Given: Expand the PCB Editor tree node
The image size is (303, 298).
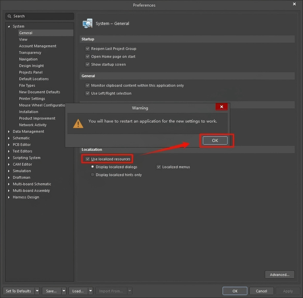Looking at the screenshot, I should tap(9, 145).
